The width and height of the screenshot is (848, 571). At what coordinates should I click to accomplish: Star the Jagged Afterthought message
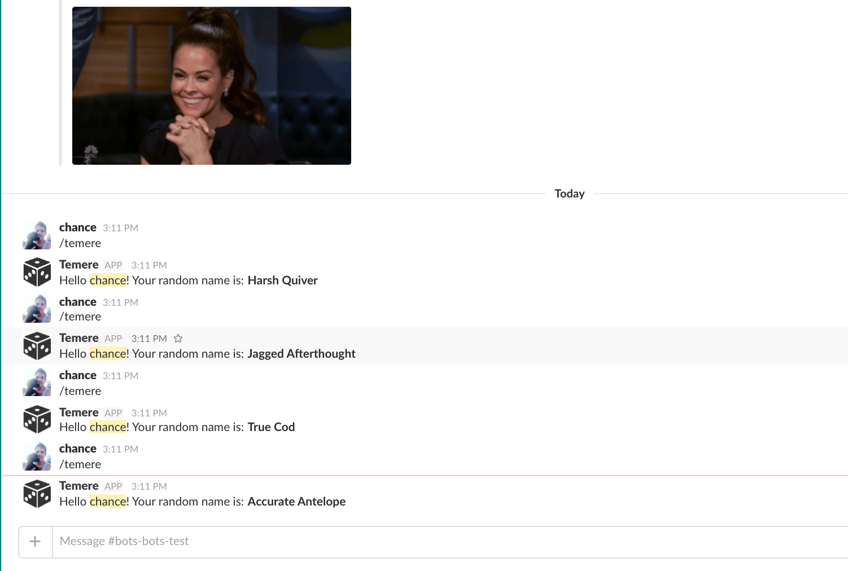178,339
